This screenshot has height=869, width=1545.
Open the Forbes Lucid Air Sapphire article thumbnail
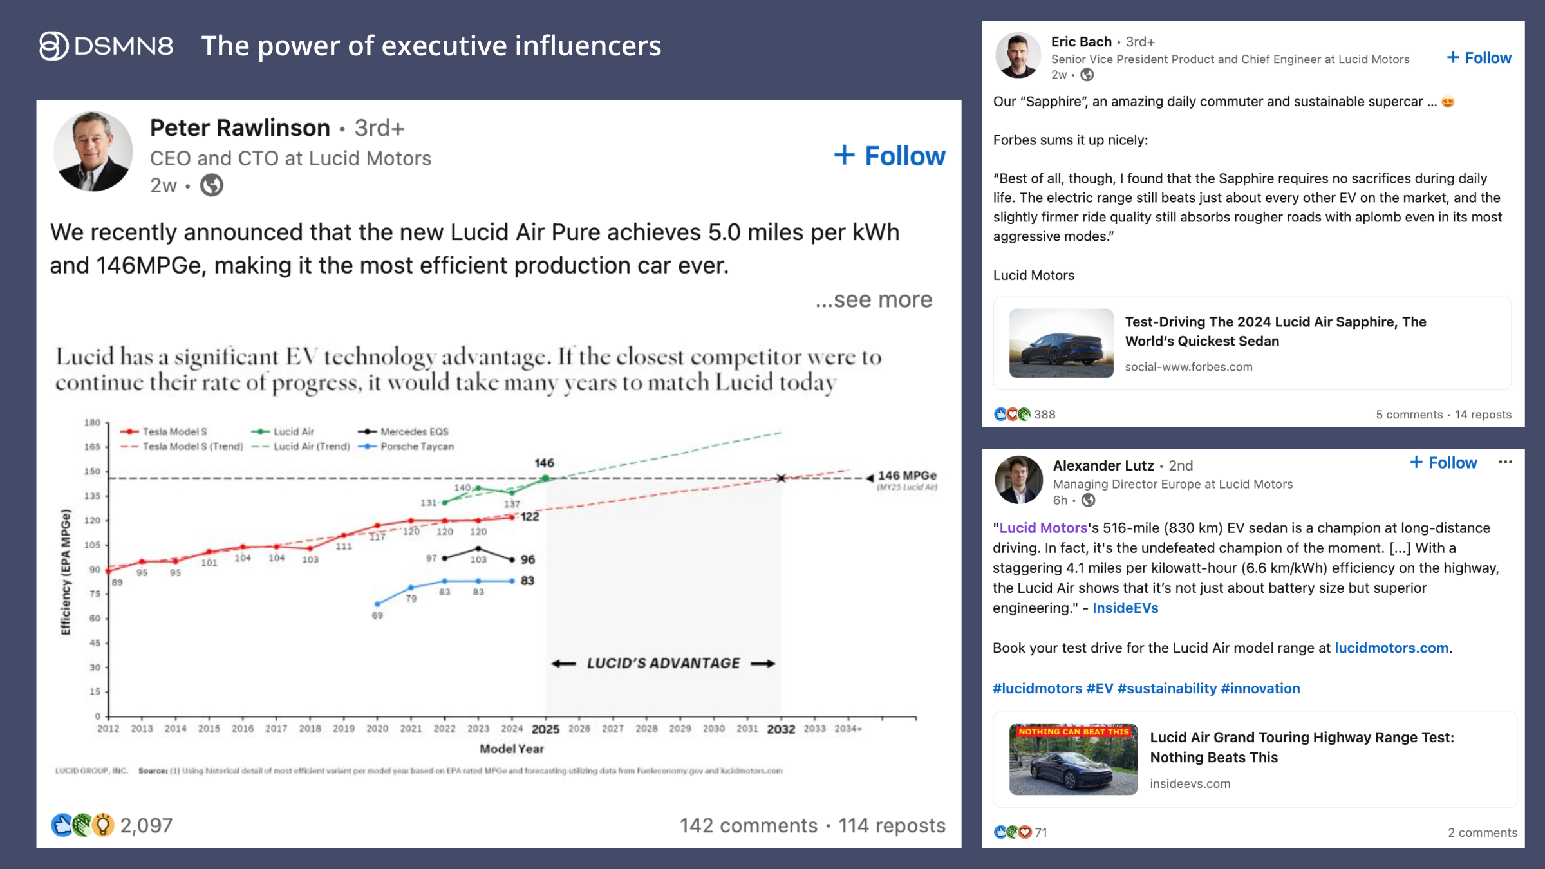click(1061, 343)
